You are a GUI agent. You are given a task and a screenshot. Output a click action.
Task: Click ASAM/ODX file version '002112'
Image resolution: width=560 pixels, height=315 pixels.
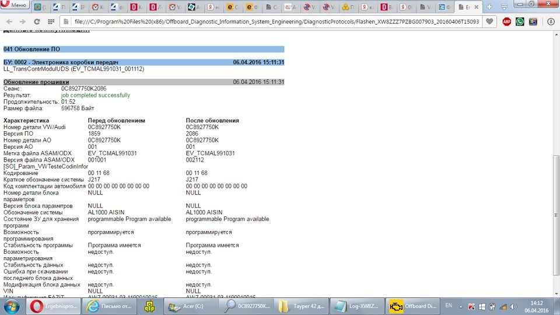click(x=195, y=160)
